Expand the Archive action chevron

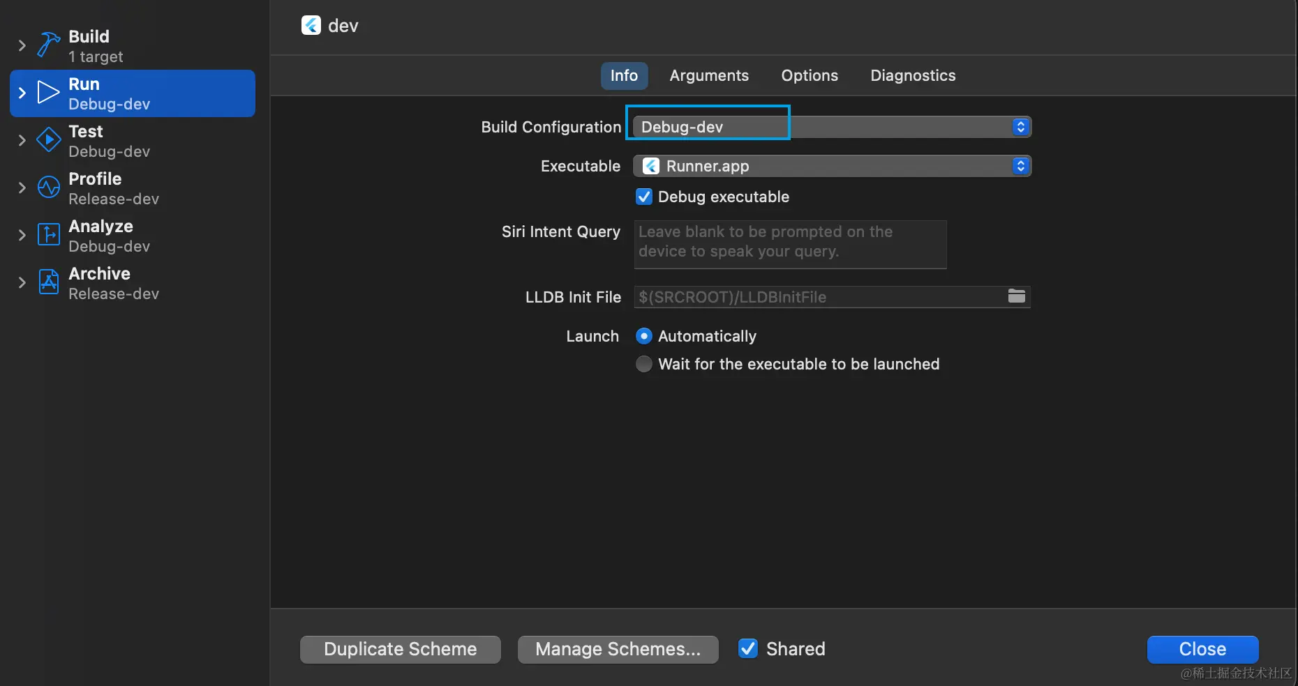22,282
